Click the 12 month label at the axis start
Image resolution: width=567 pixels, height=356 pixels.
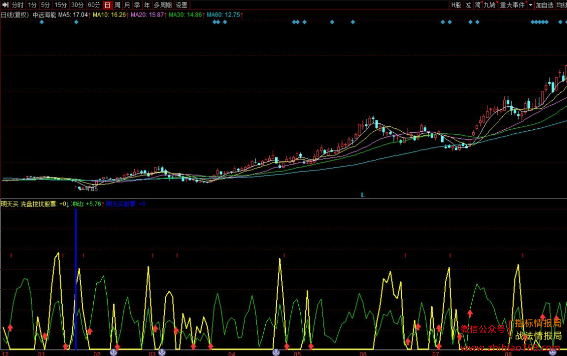5,353
